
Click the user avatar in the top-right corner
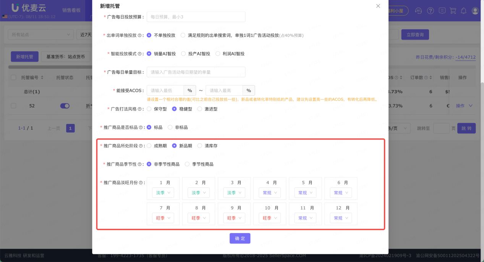(475, 11)
